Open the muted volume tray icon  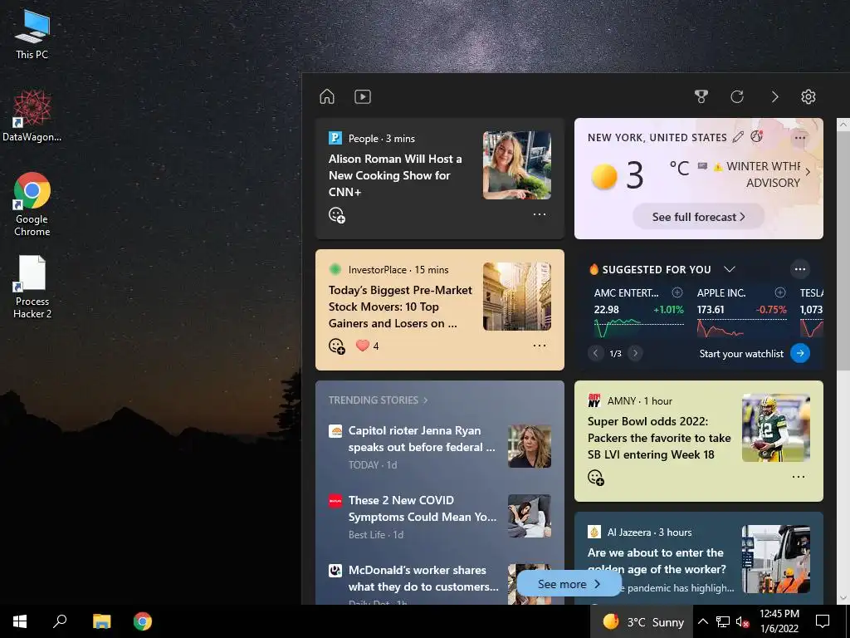(x=743, y=621)
